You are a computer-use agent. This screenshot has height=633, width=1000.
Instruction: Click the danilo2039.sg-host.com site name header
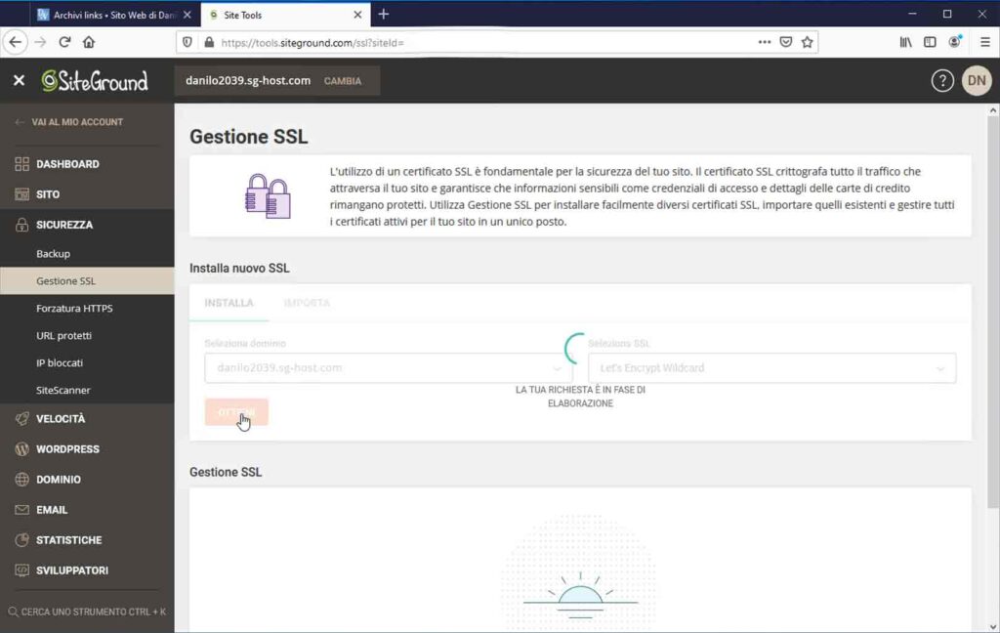pyautogui.click(x=248, y=80)
